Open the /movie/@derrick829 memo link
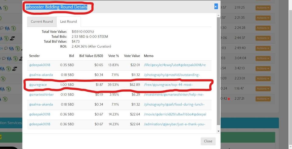 point(175,114)
